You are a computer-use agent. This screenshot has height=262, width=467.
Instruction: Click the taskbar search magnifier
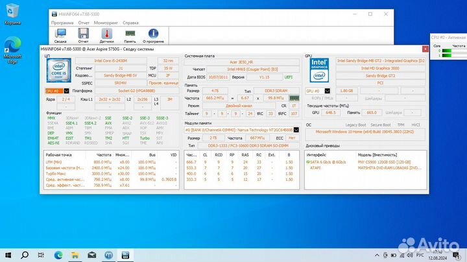click(x=25, y=255)
